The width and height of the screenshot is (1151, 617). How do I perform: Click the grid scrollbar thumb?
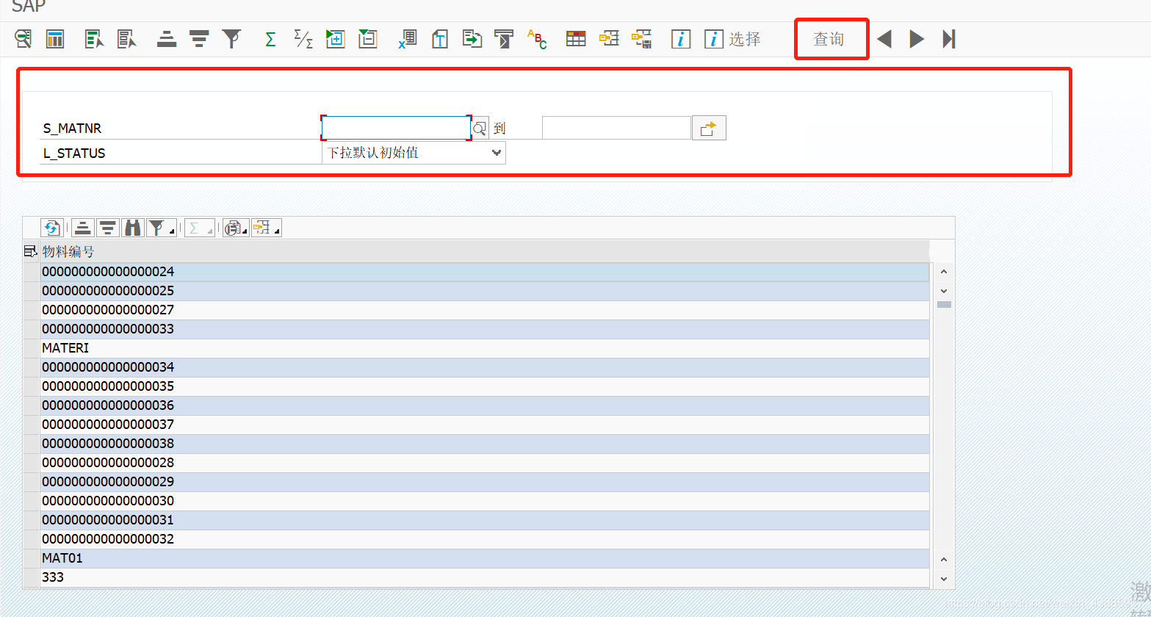click(x=944, y=304)
